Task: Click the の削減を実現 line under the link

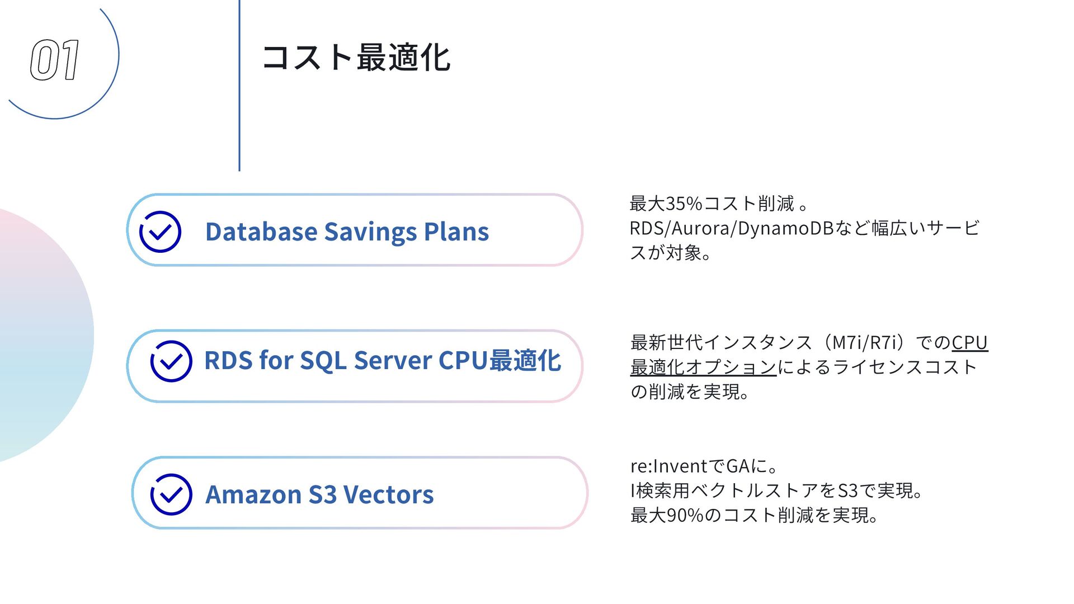Action: click(x=690, y=391)
